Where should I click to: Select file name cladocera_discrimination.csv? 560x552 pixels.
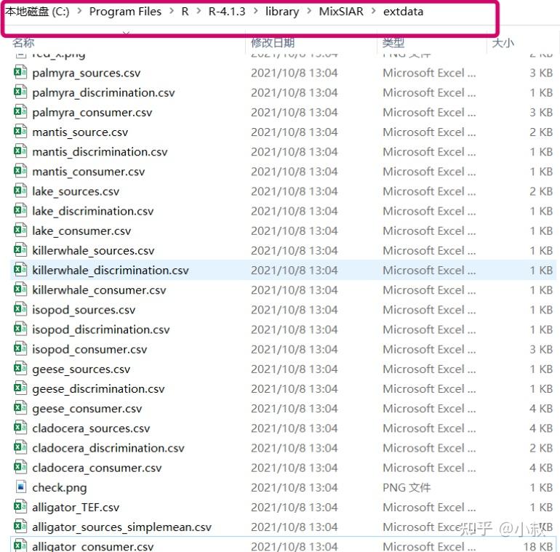pos(108,448)
